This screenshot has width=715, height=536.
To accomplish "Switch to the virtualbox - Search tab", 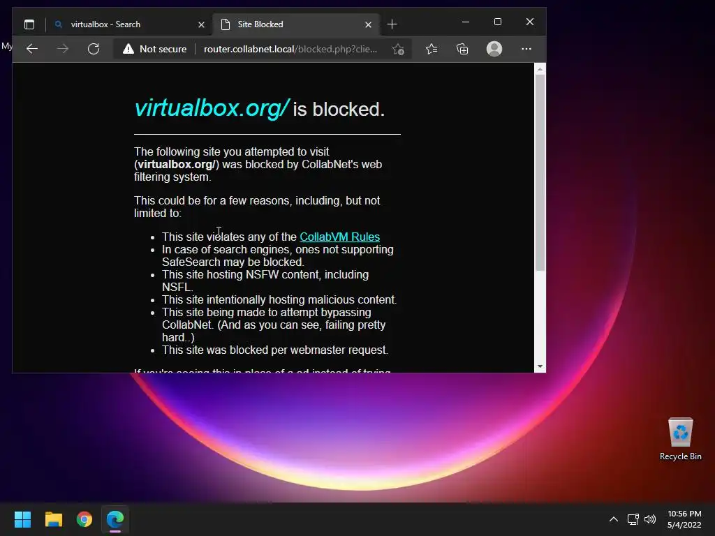I will tap(129, 24).
